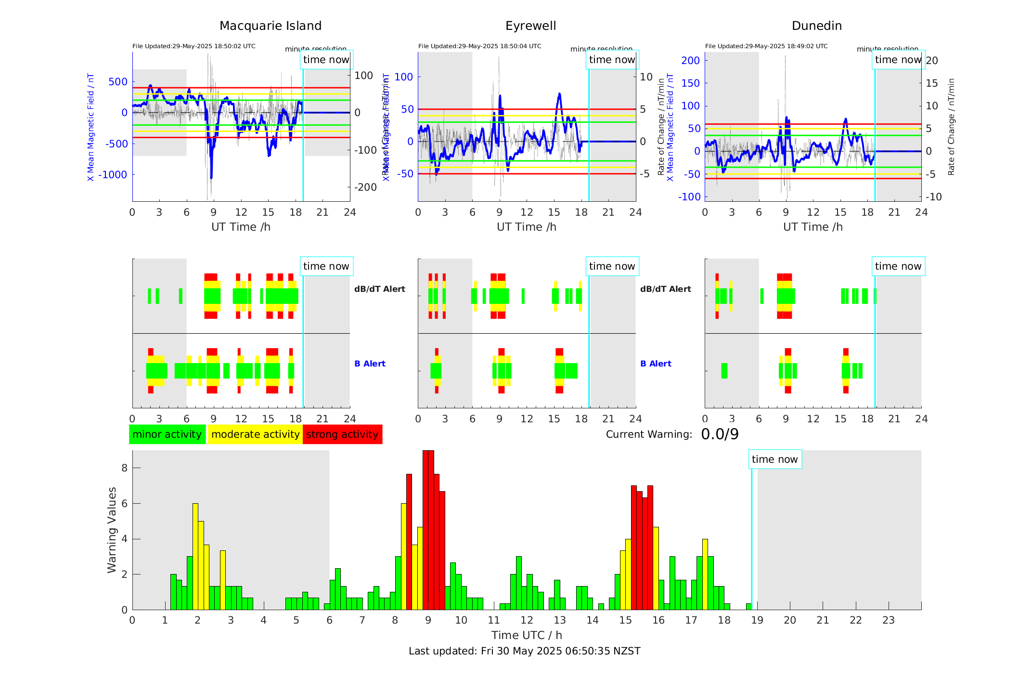Click yellow bar of height 4 near 17 UTC

[x=705, y=574]
